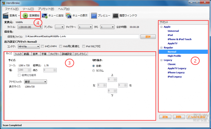This screenshot has height=129, width=211.
Task: Collapse the Apple preset group
Action: 161,27
